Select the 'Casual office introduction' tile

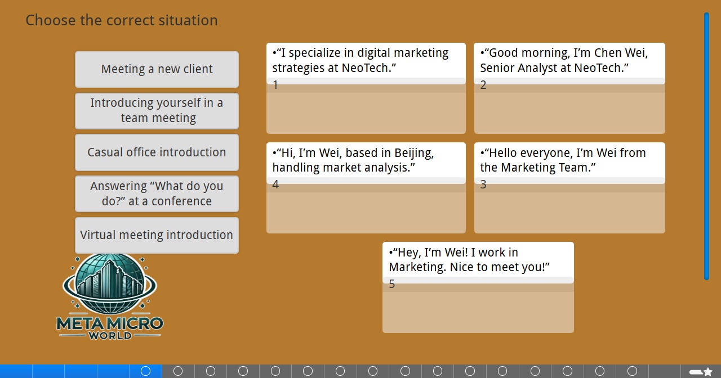coord(157,152)
